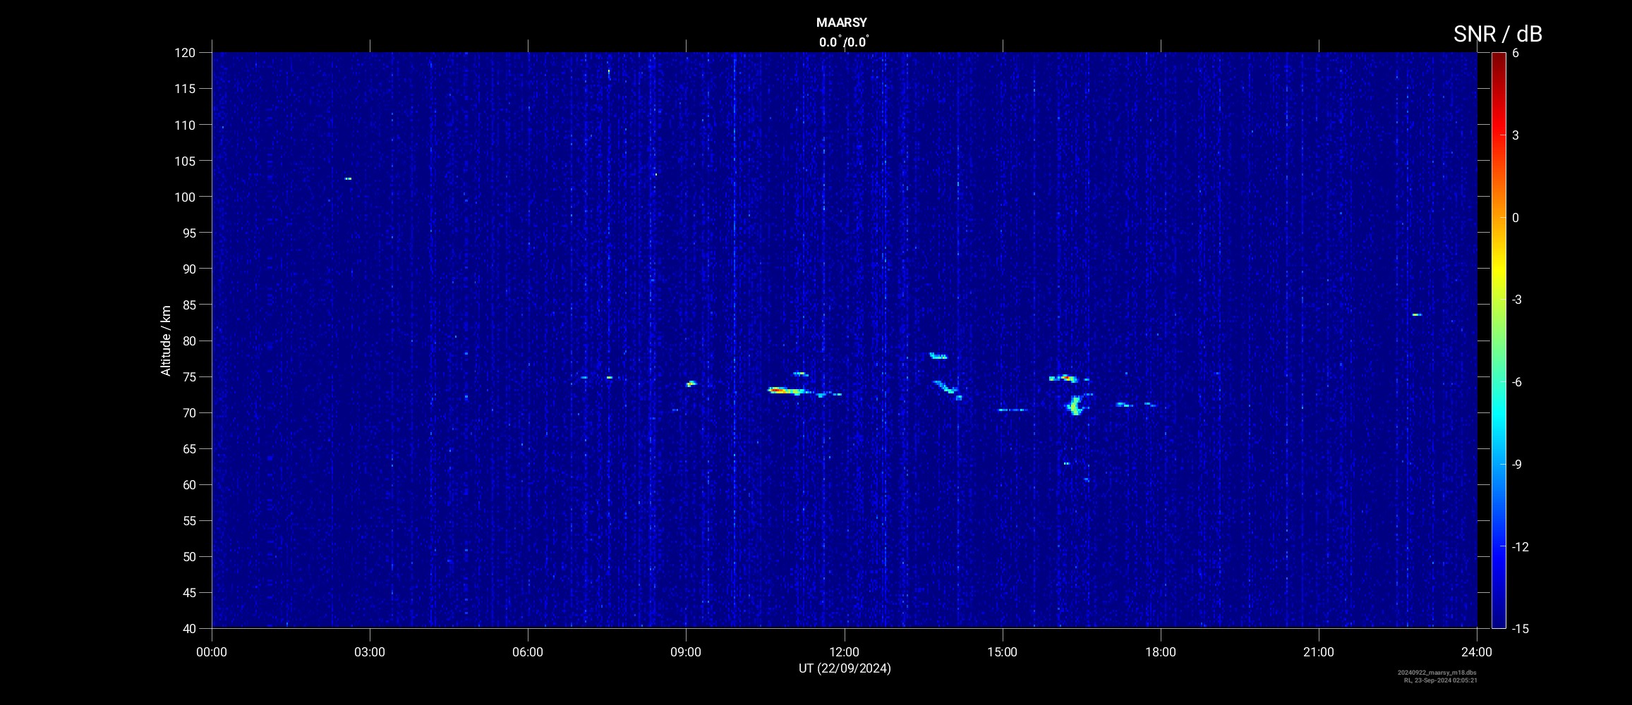The width and height of the screenshot is (1632, 705).
Task: Click the UT (22/09/2024) axis label
Action: click(x=844, y=668)
